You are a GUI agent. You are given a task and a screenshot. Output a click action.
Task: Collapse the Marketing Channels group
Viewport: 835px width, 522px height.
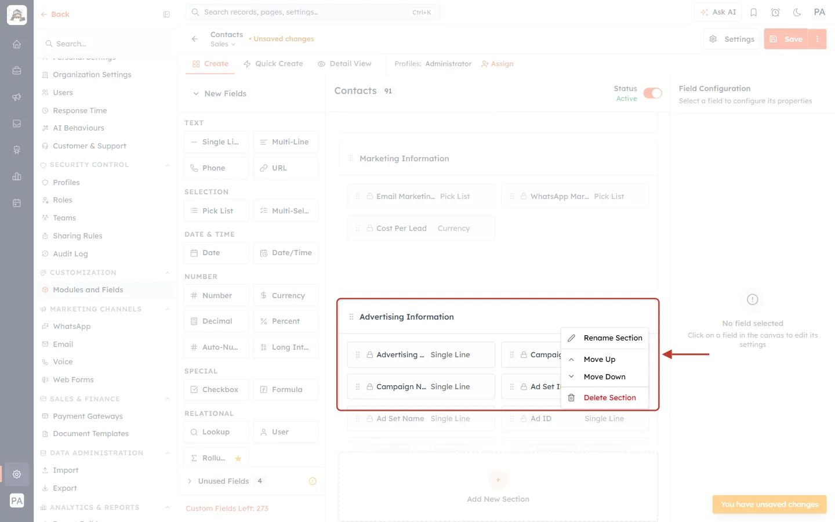tap(168, 309)
